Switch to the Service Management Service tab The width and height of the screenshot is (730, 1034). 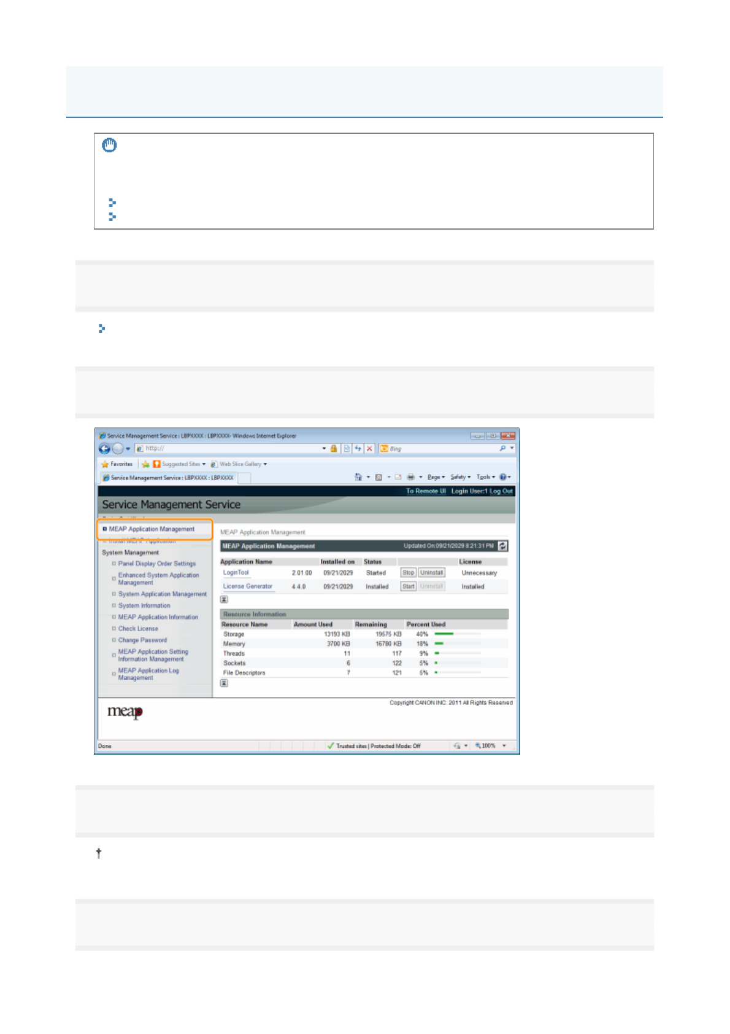[x=167, y=478]
